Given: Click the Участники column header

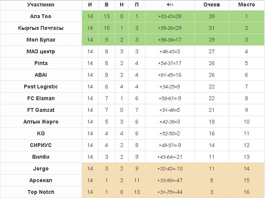Looking at the screenshot, I should pos(41,5).
